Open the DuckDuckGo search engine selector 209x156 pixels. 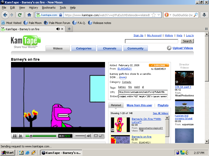(x=167, y=15)
